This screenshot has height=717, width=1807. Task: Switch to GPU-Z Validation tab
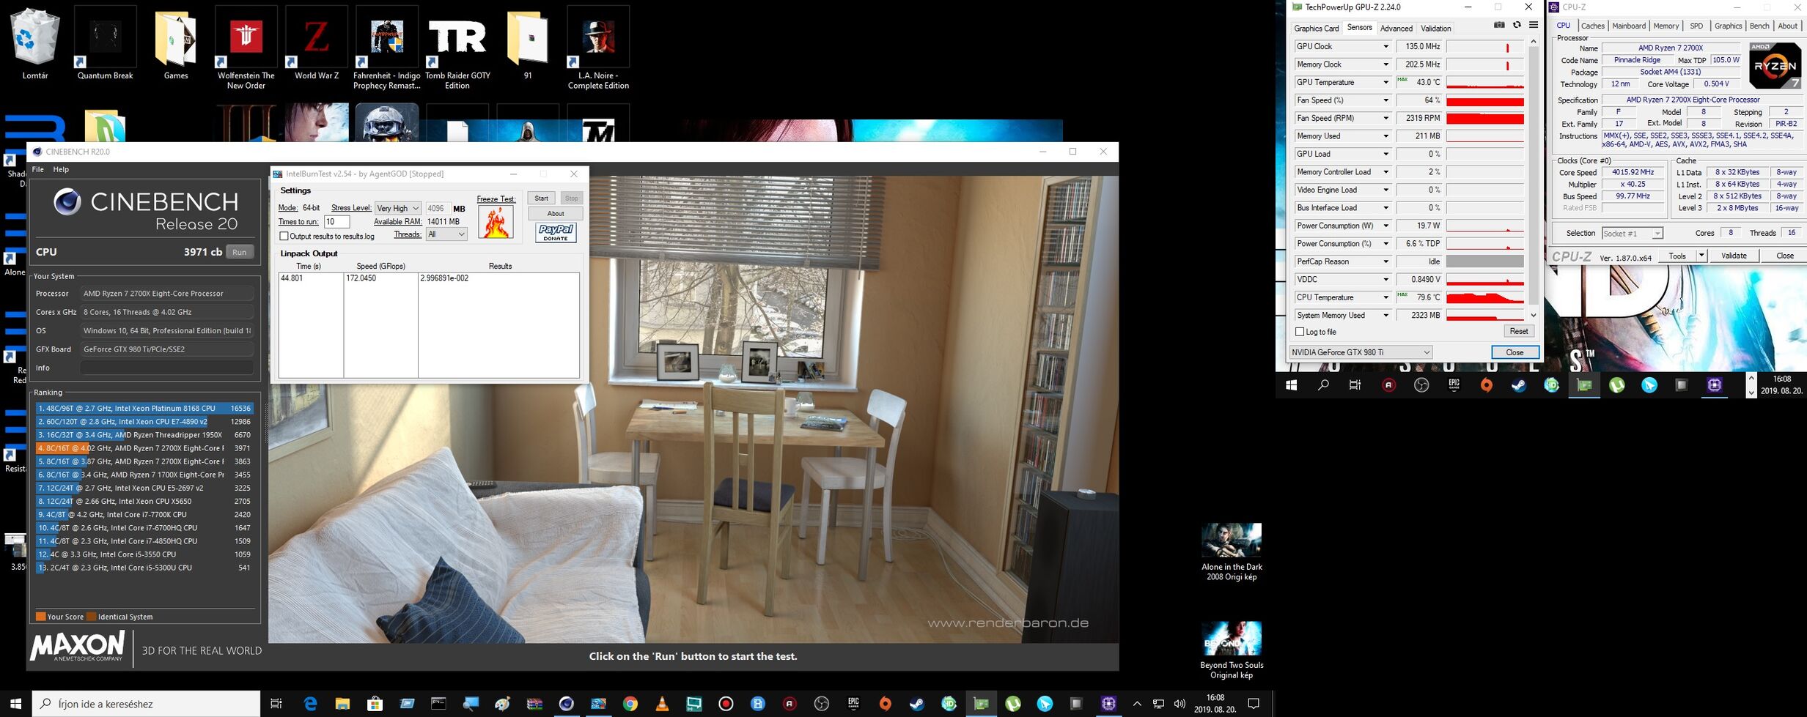click(1435, 28)
